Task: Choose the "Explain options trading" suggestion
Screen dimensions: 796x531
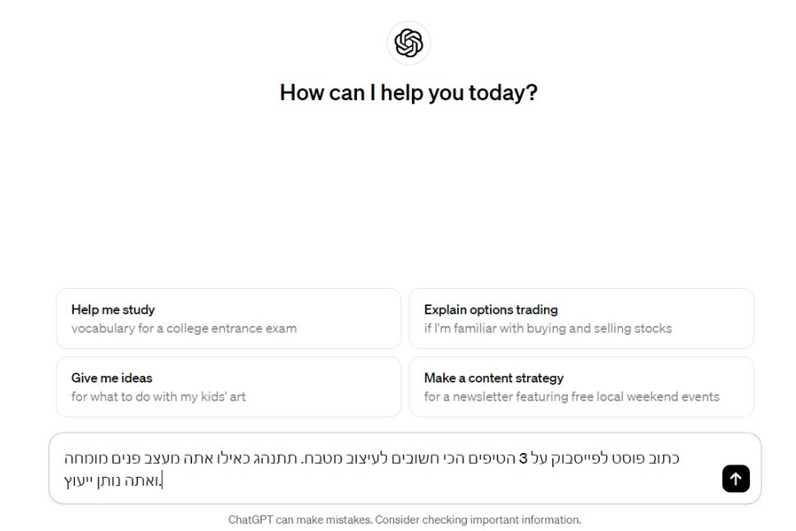Action: click(x=581, y=318)
